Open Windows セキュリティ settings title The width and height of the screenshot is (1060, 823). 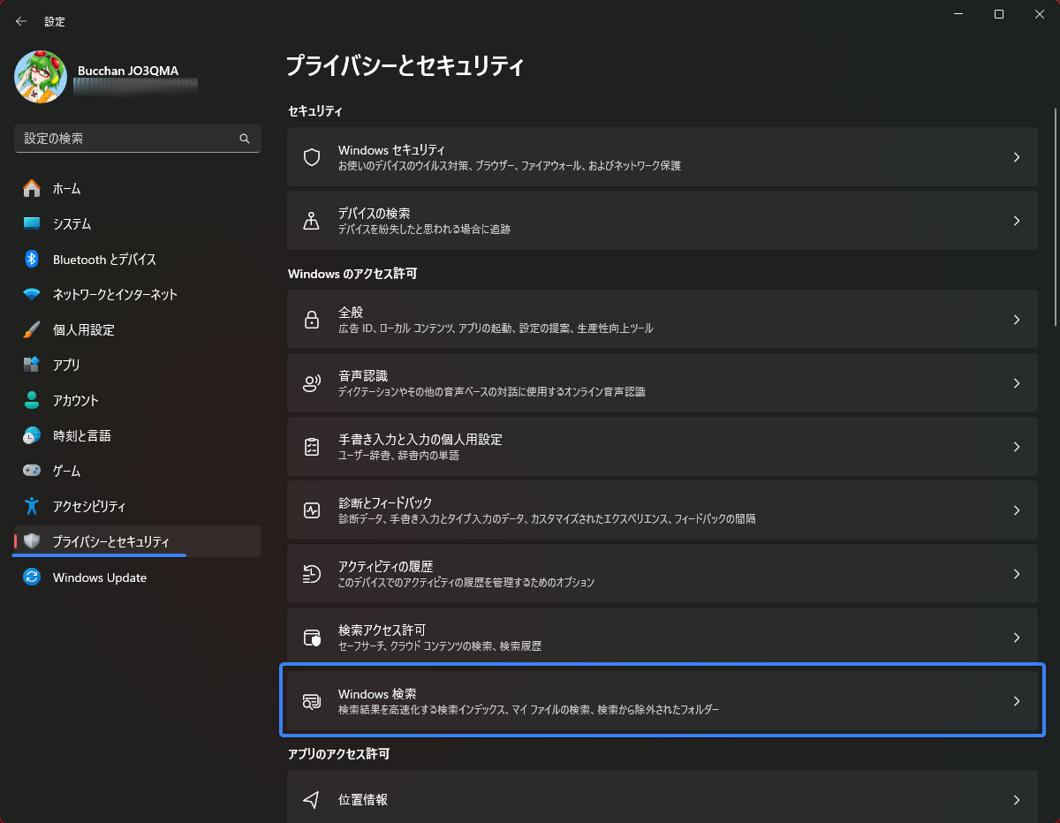pos(391,150)
